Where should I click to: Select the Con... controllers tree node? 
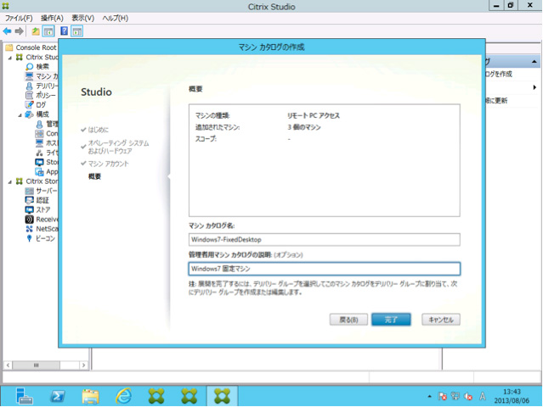click(47, 133)
